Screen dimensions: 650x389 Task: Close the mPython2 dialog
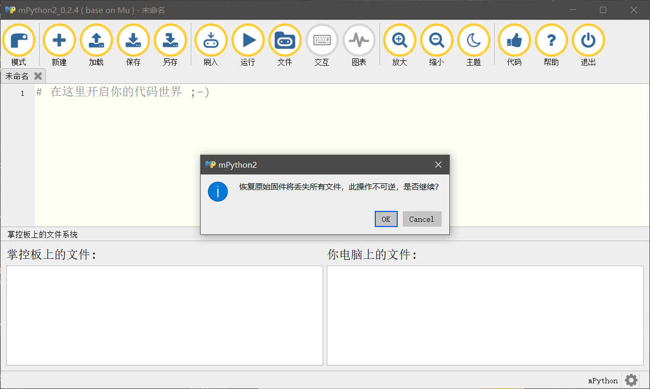coord(438,165)
